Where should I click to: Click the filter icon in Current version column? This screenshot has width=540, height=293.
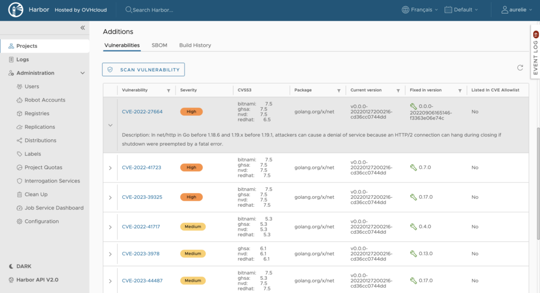pyautogui.click(x=398, y=90)
